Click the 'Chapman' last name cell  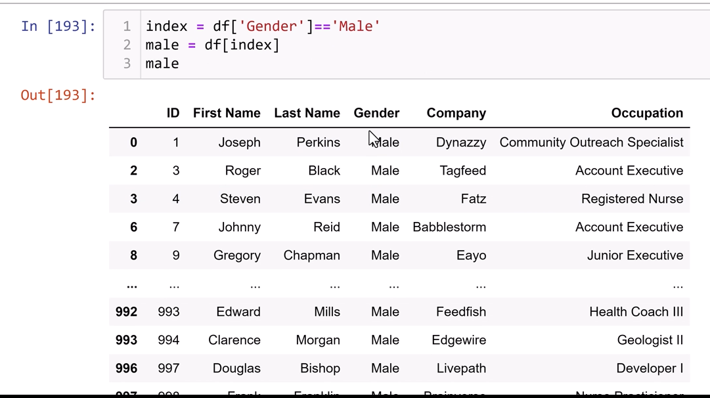pyautogui.click(x=311, y=255)
